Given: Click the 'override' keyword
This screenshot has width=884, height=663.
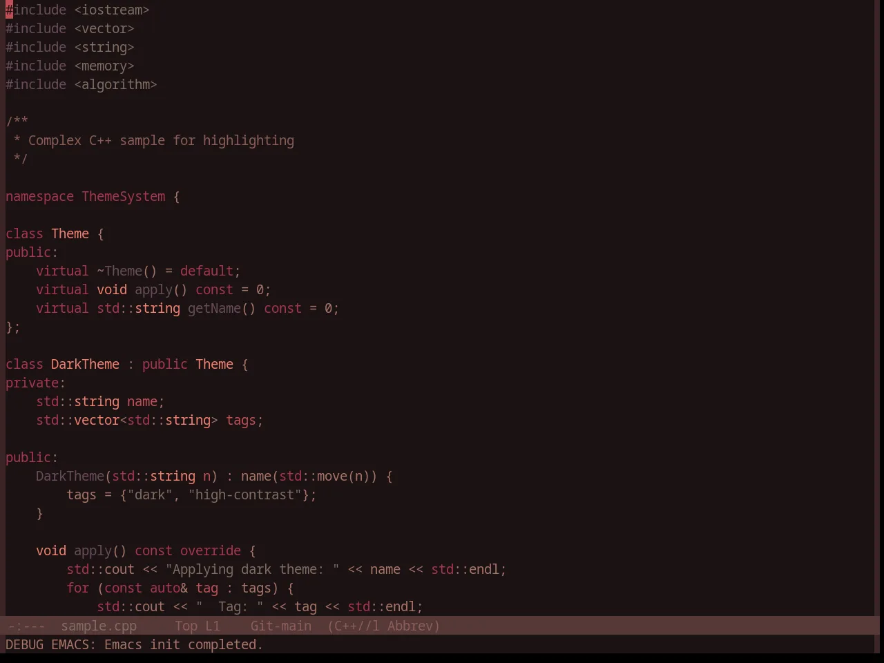Looking at the screenshot, I should click(x=211, y=550).
